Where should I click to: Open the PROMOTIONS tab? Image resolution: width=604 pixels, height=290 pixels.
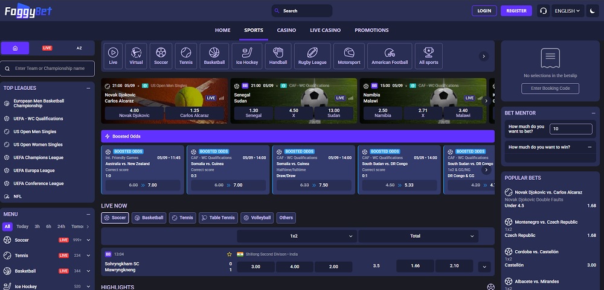(x=371, y=30)
